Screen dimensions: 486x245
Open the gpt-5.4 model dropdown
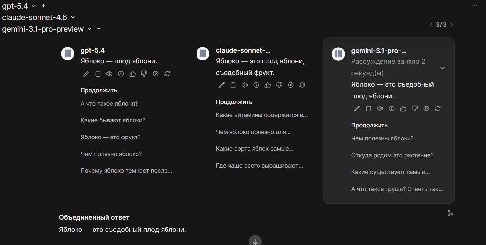(34, 6)
